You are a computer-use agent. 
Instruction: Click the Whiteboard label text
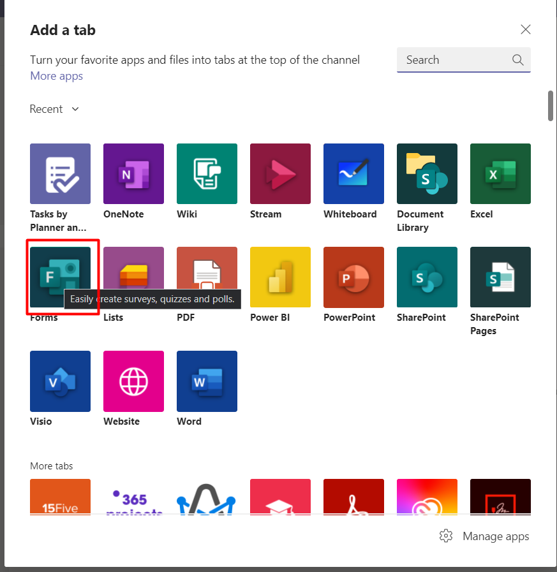pyautogui.click(x=350, y=214)
